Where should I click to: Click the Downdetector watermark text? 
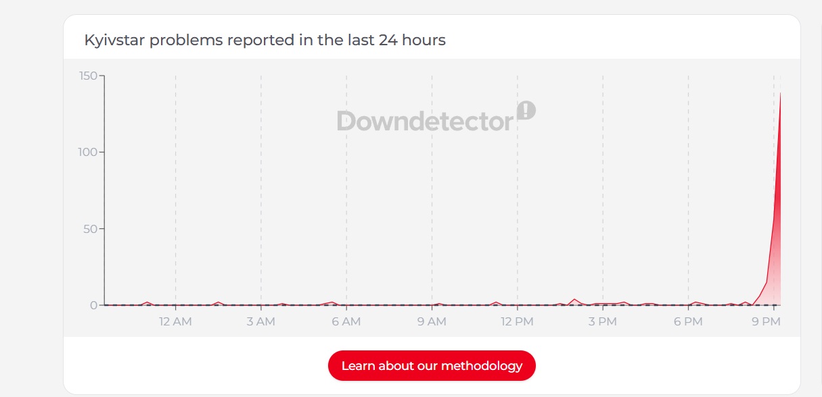coord(425,122)
